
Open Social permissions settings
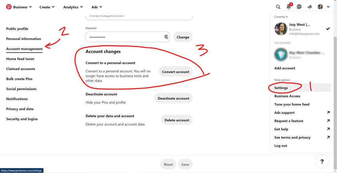click(x=21, y=89)
